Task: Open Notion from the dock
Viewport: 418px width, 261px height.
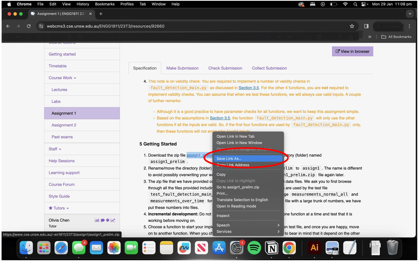Action: pyautogui.click(x=272, y=247)
